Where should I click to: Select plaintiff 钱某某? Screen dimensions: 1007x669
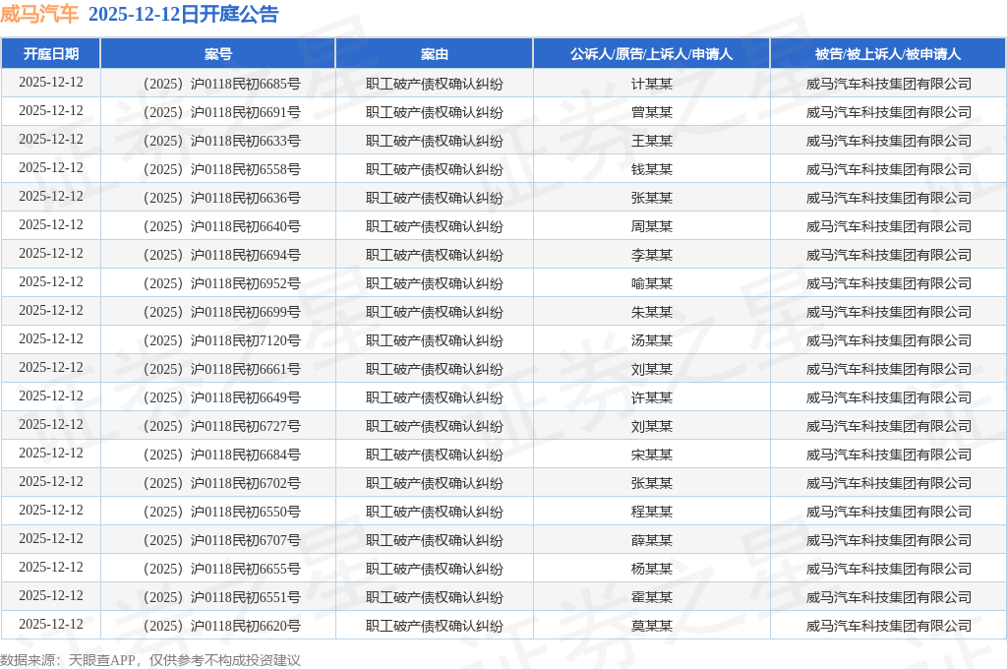tap(652, 169)
